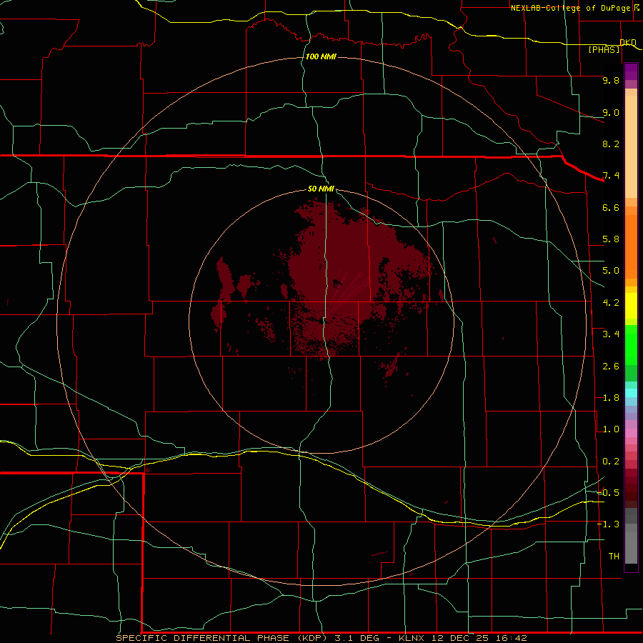Click the gray TH color bar segment

coord(631,547)
